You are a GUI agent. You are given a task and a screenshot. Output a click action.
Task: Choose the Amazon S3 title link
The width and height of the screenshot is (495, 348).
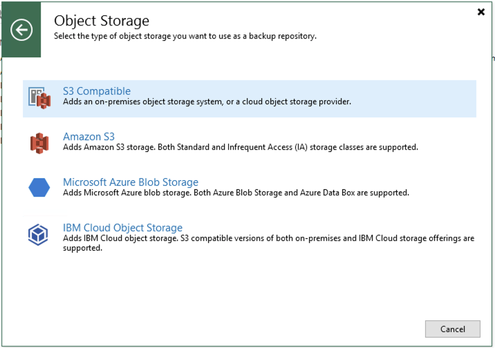pos(88,137)
